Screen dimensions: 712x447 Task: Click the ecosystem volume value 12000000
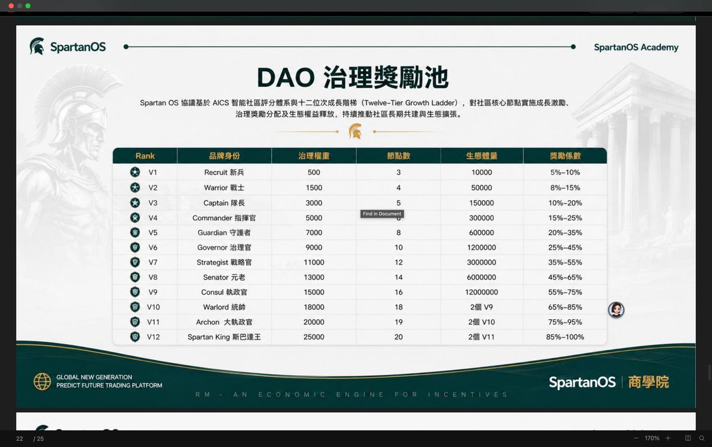pos(482,292)
